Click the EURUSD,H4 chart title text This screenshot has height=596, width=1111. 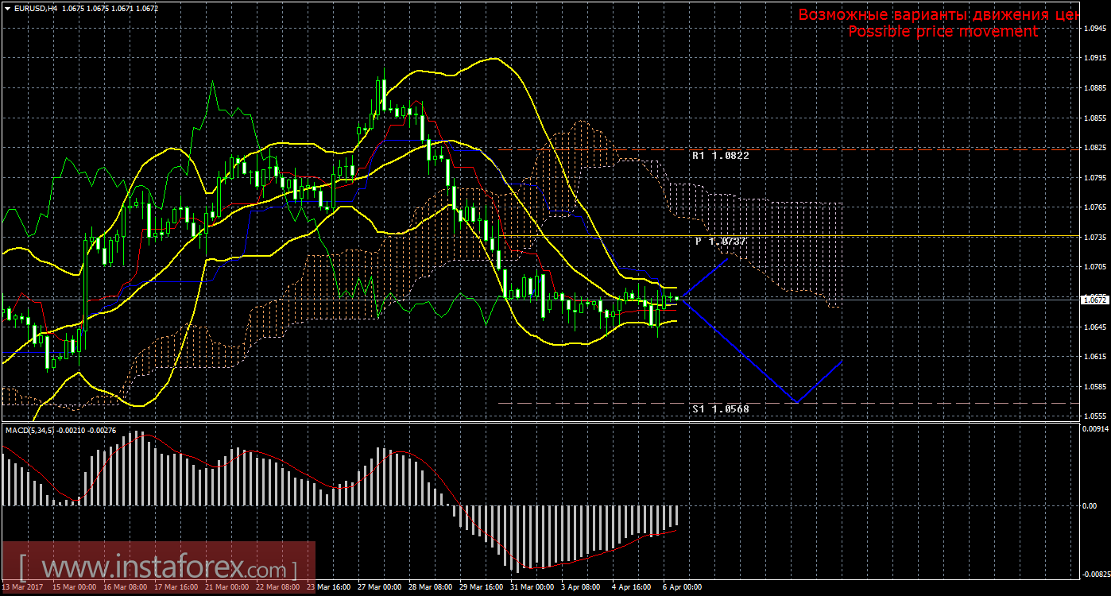pyautogui.click(x=34, y=8)
